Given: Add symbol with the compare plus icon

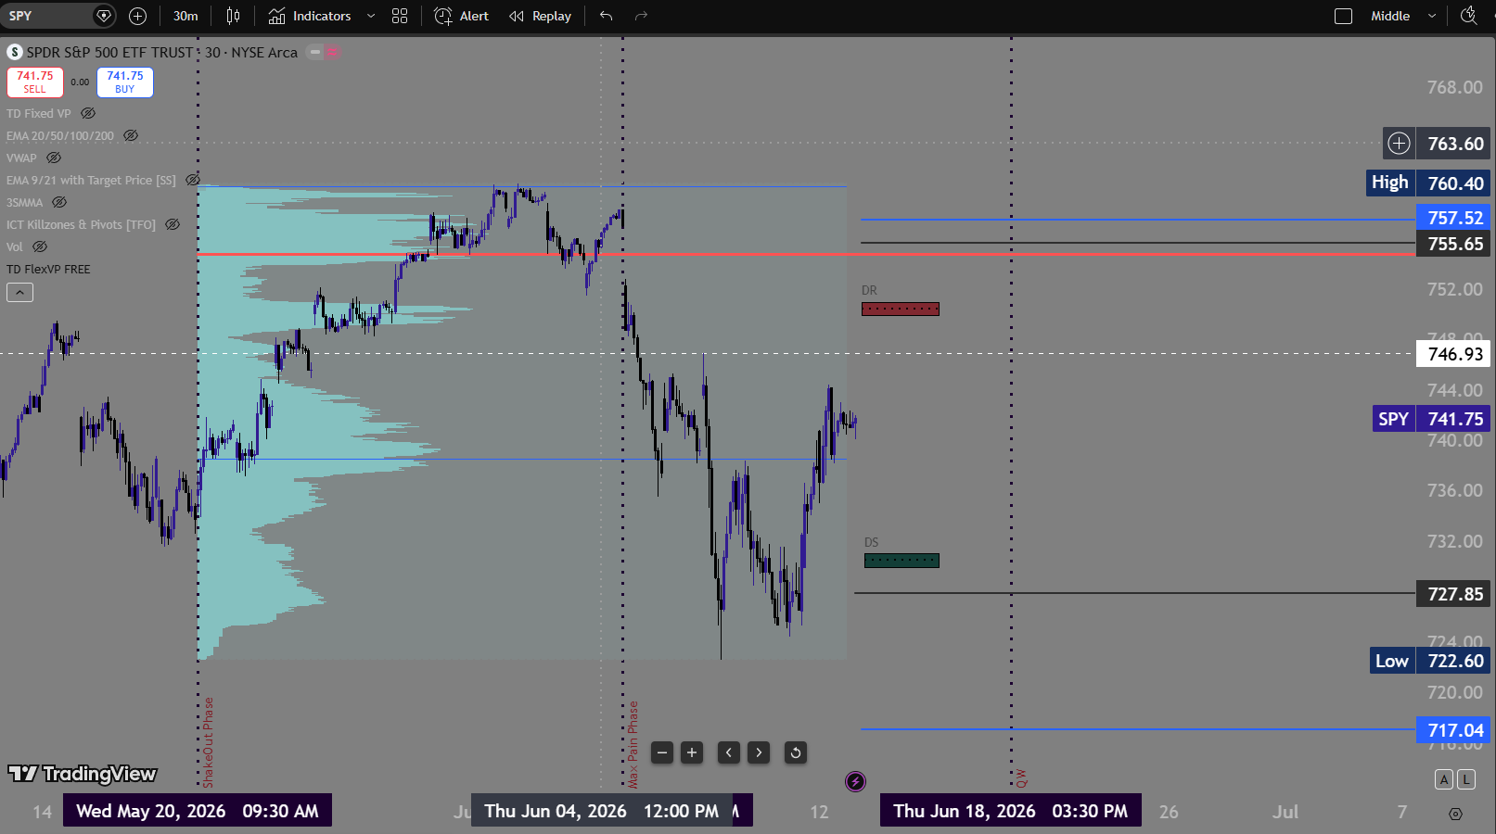Looking at the screenshot, I should (x=137, y=16).
